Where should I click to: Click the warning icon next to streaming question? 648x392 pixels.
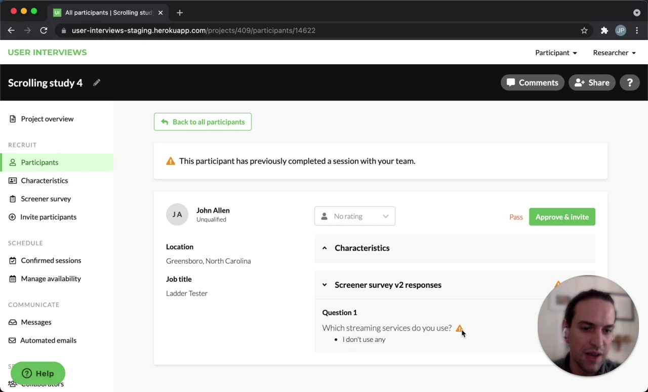tap(459, 328)
